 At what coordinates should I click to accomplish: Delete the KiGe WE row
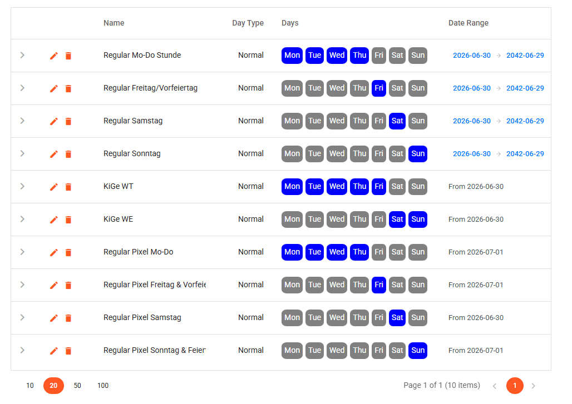pos(68,220)
